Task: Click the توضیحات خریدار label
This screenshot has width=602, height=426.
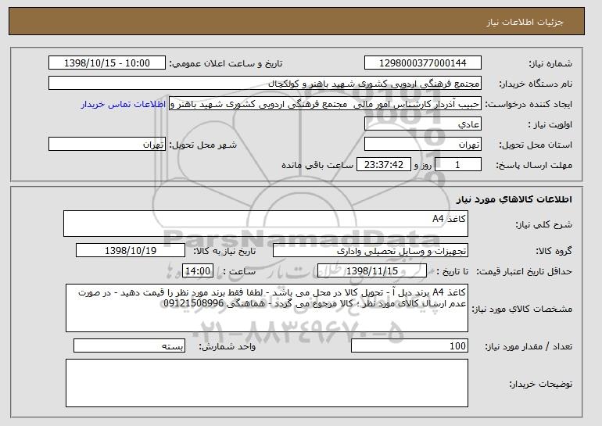Action: pyautogui.click(x=540, y=384)
